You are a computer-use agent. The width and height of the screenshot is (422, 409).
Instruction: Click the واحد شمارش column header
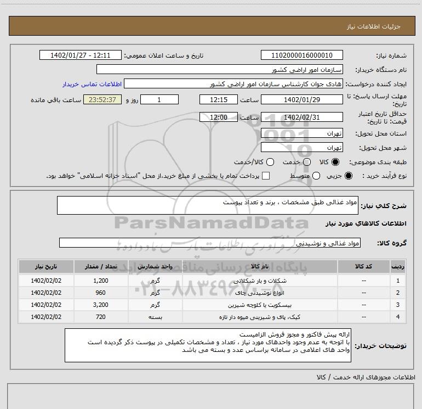(x=155, y=267)
